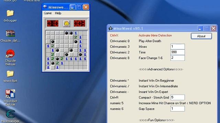
Task: Click the Ctrl+numeric 0 shortcut label
Action: tap(120, 41)
